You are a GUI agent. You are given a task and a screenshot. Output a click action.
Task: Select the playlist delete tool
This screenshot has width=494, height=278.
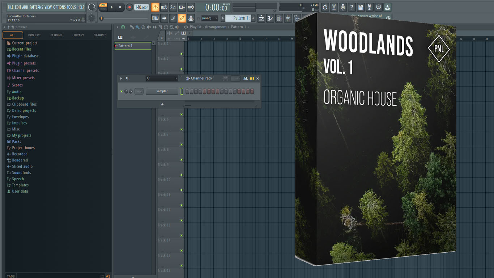(143, 27)
